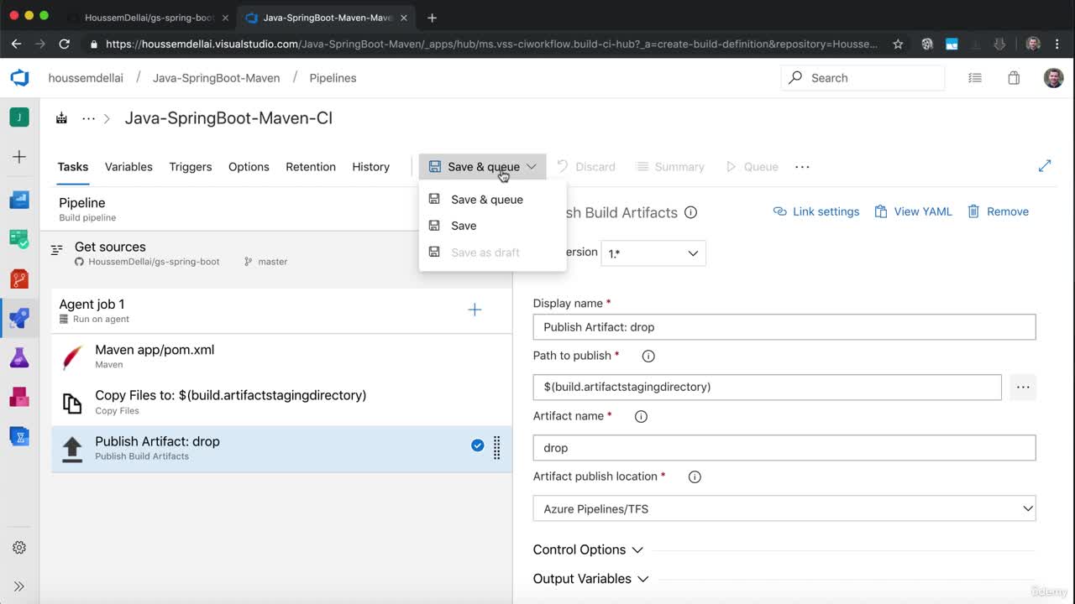Image resolution: width=1075 pixels, height=604 pixels.
Task: Go back in the browser
Action: pyautogui.click(x=16, y=44)
